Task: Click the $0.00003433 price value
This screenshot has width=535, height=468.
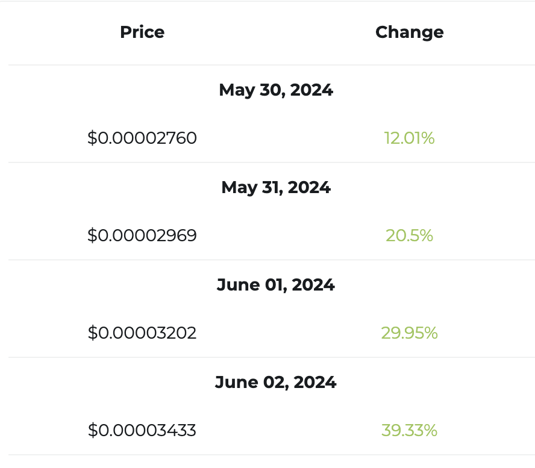Action: [x=142, y=431]
